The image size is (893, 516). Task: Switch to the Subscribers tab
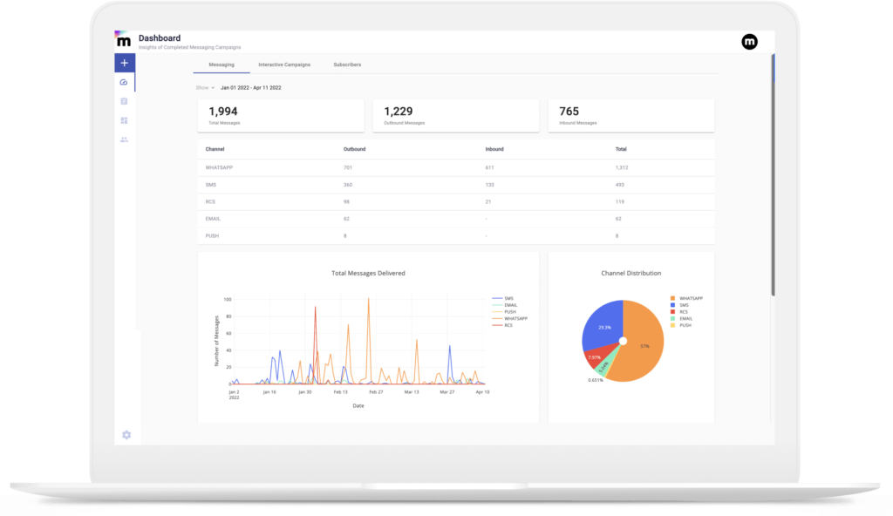point(347,64)
